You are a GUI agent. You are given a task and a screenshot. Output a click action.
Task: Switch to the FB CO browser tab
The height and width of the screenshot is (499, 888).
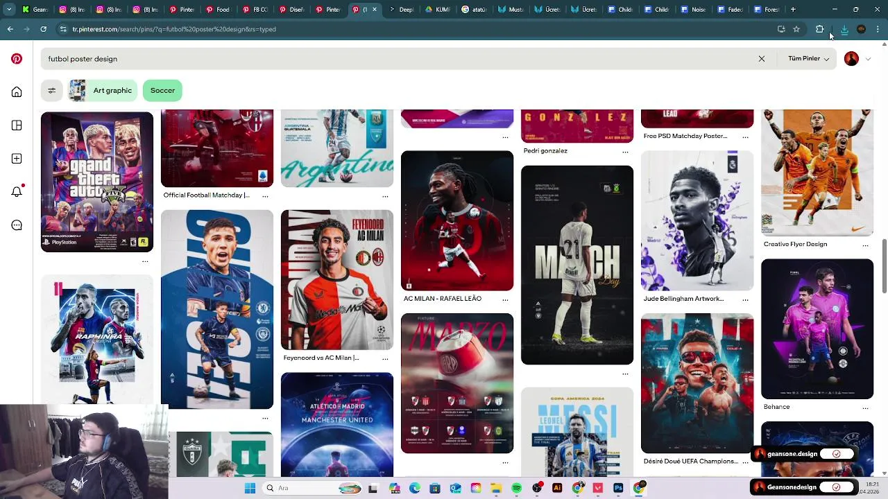pyautogui.click(x=255, y=10)
